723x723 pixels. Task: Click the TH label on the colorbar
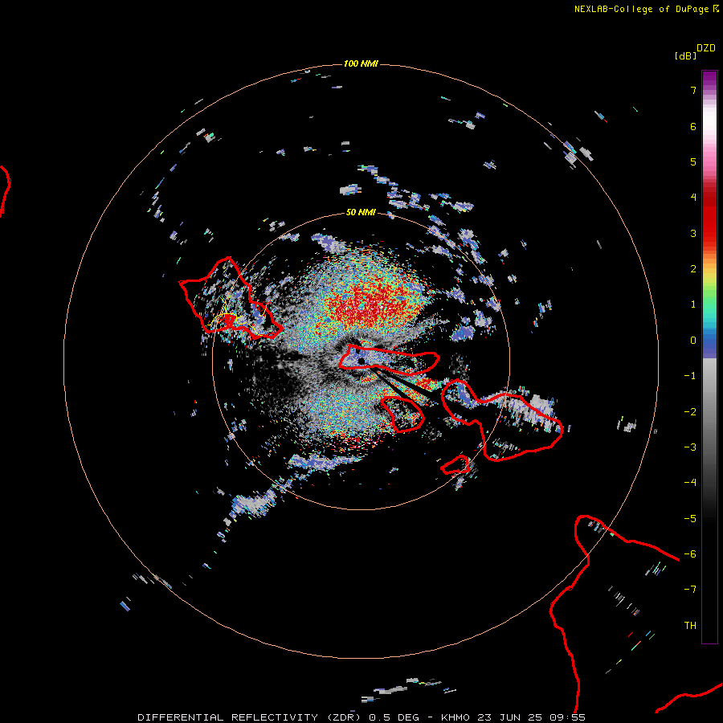point(690,626)
